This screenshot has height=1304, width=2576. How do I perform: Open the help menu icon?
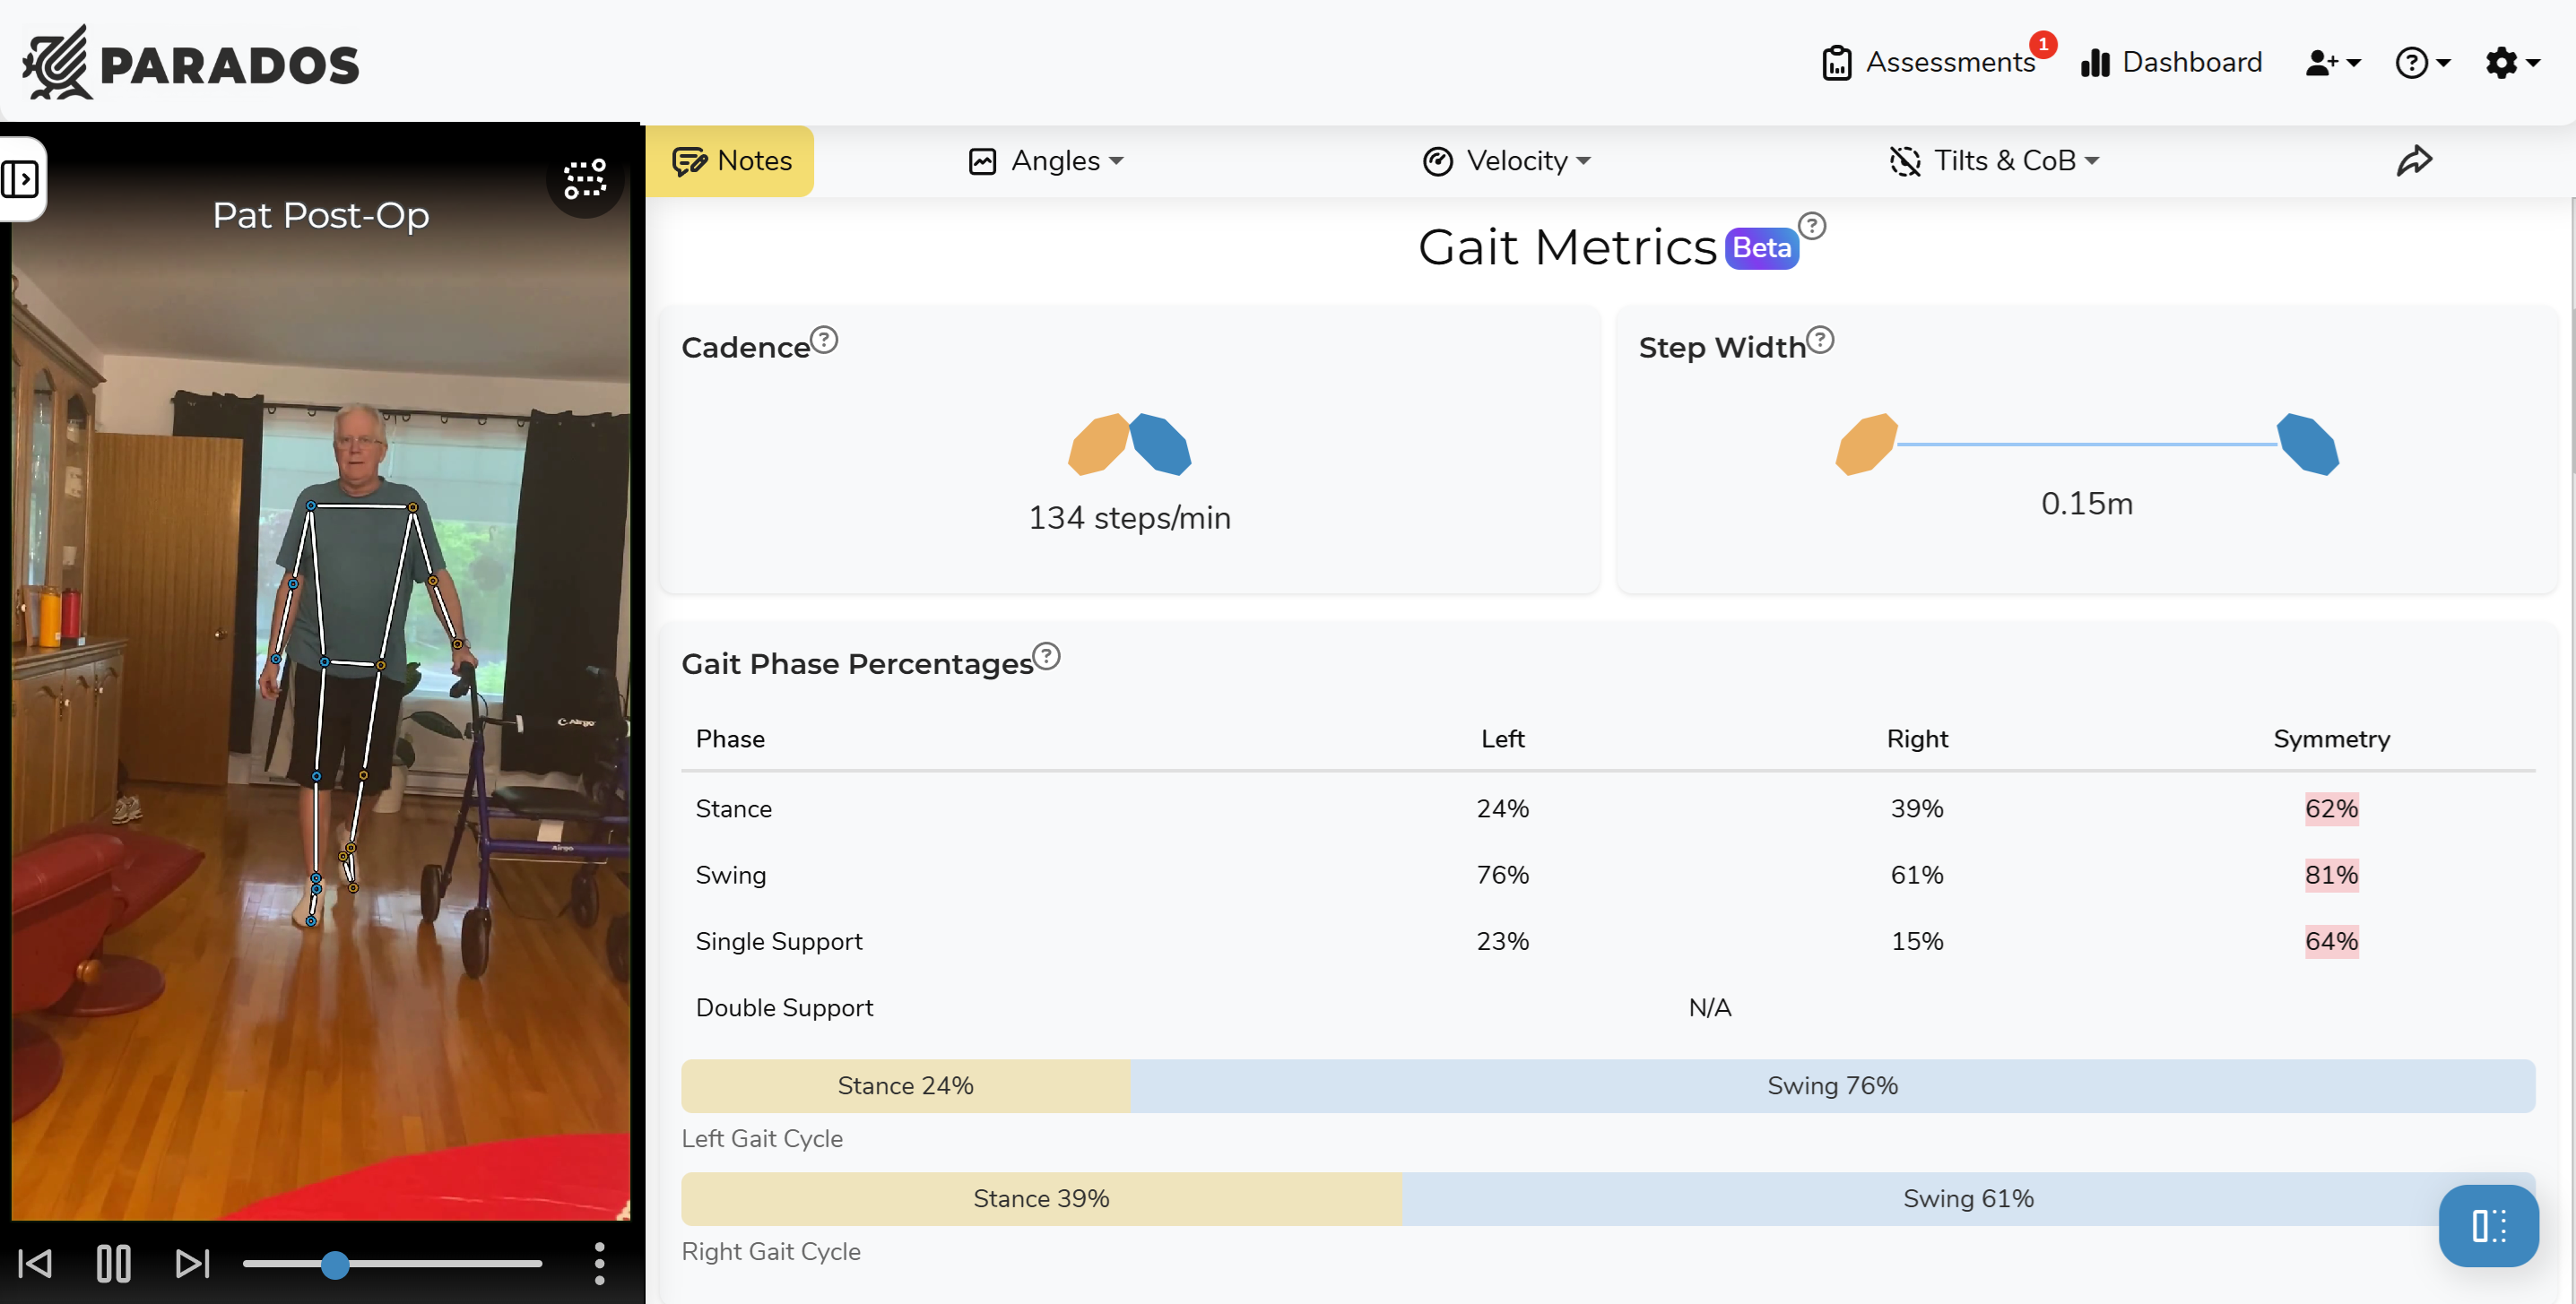[2421, 62]
